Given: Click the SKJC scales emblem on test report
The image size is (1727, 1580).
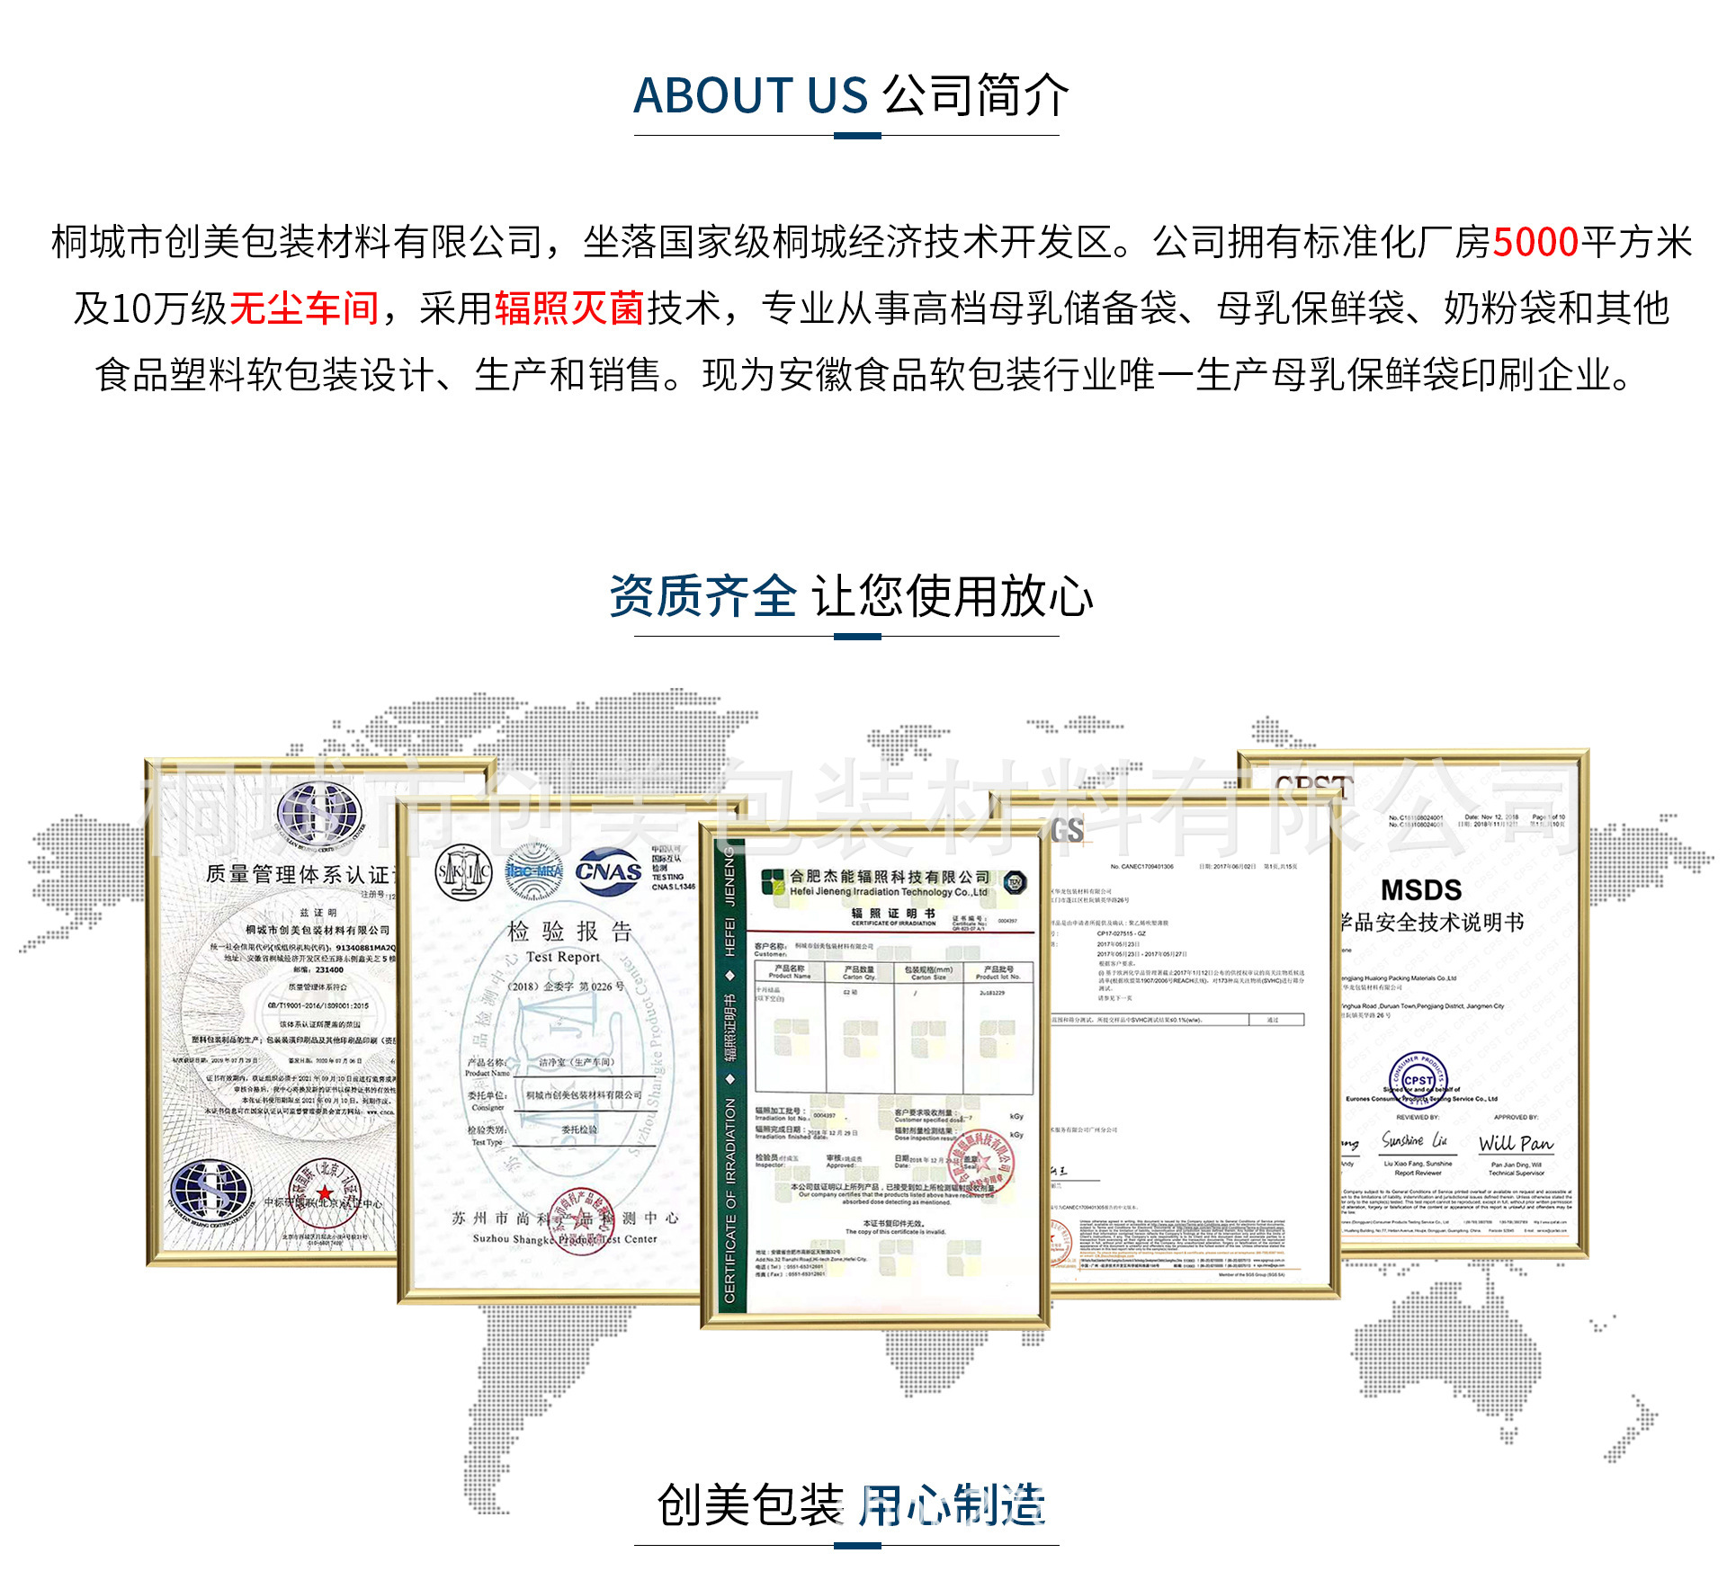Looking at the screenshot, I should point(463,871).
